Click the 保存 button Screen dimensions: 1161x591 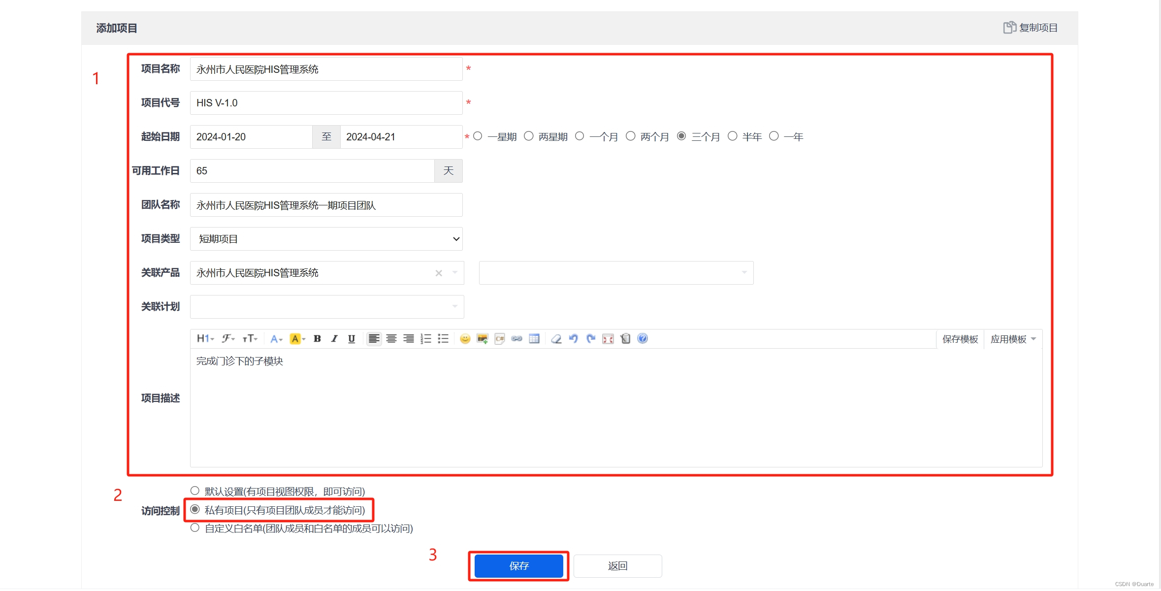pos(518,566)
